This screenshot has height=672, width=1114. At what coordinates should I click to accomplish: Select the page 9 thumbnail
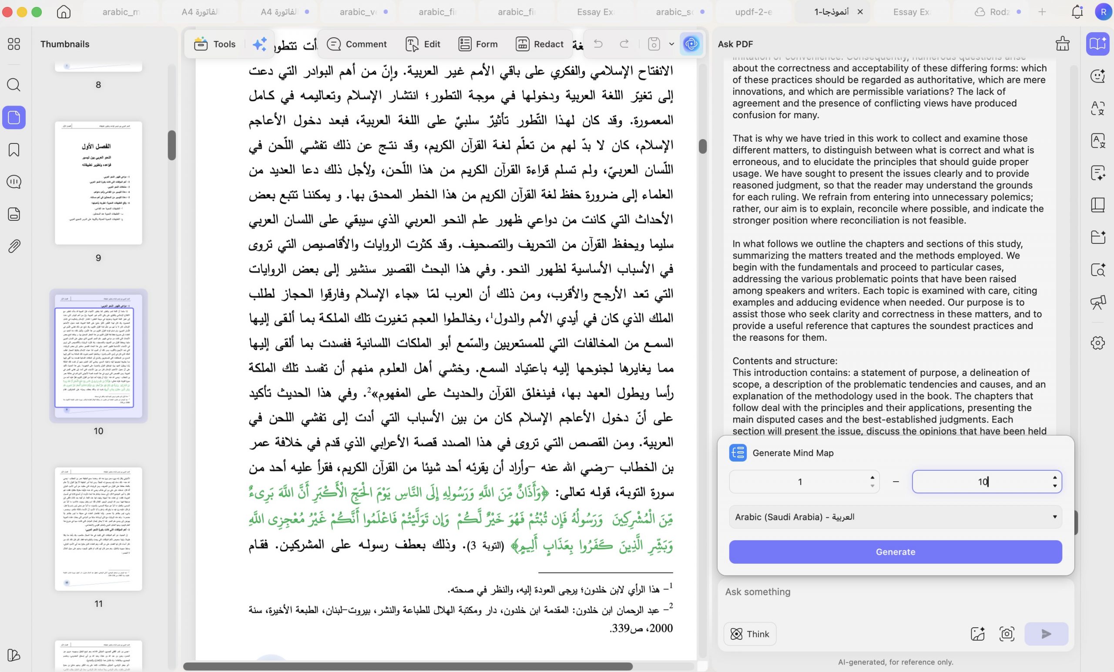point(98,183)
